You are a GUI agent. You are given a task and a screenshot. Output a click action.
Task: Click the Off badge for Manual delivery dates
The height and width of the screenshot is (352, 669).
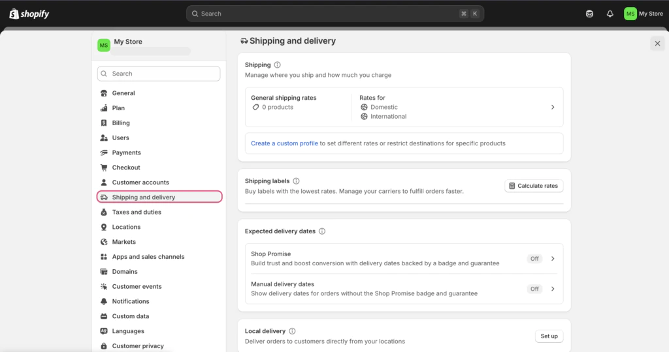(534, 289)
